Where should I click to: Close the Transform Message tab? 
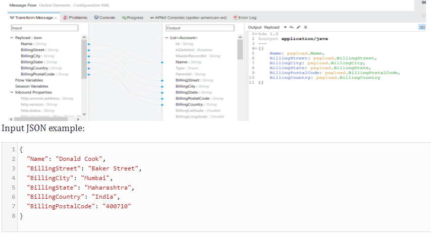click(x=56, y=18)
